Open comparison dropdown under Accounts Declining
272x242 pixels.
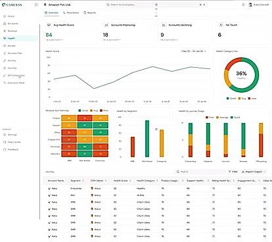[169, 40]
